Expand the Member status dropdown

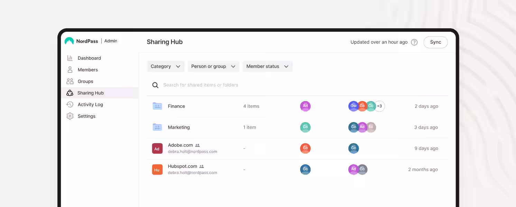[267, 66]
